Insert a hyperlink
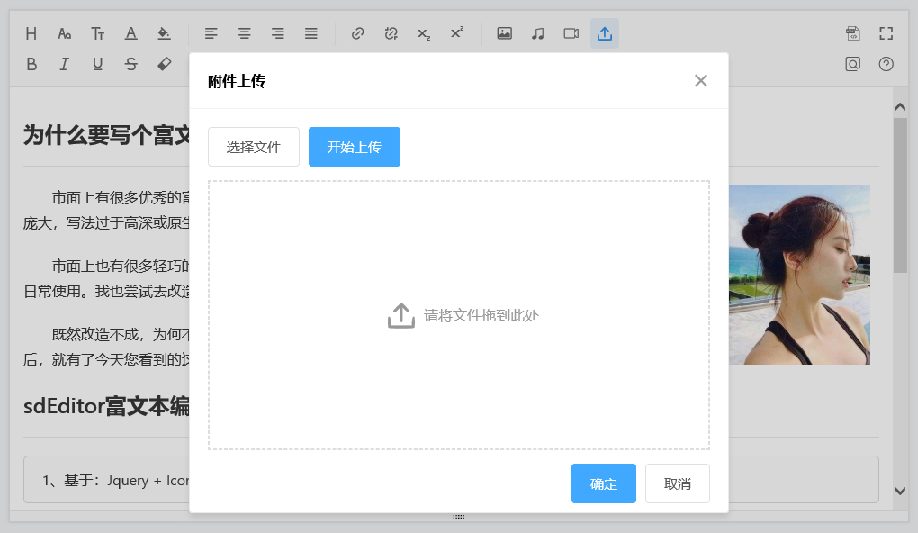The image size is (918, 533). click(x=357, y=33)
